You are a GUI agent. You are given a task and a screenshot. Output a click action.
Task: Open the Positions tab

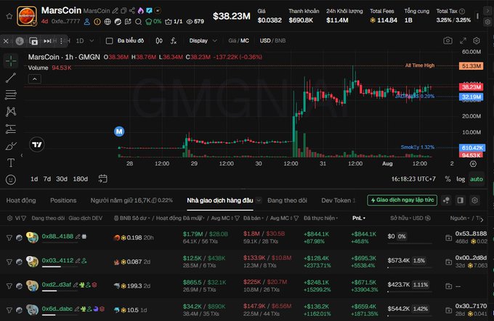point(63,200)
